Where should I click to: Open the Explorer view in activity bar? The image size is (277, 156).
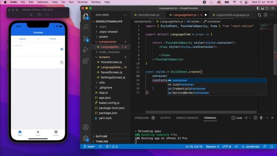86,16
